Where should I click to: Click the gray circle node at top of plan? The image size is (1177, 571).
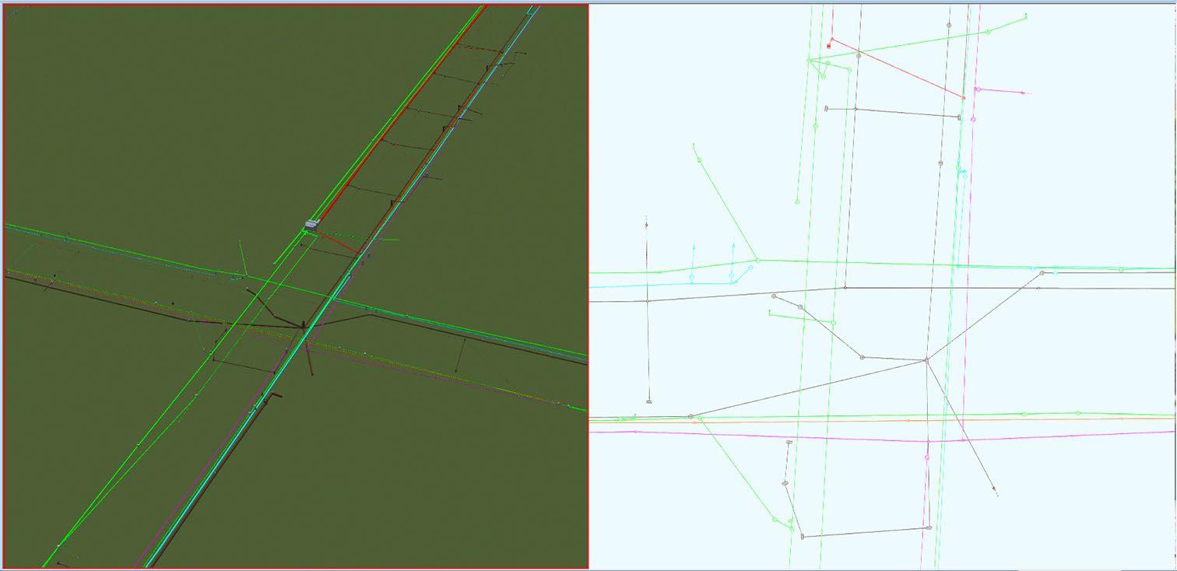pos(949,25)
